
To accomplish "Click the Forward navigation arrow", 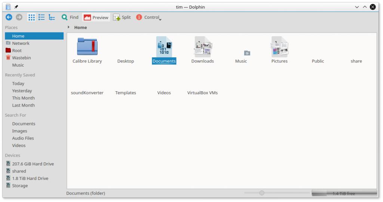I will (x=17, y=18).
